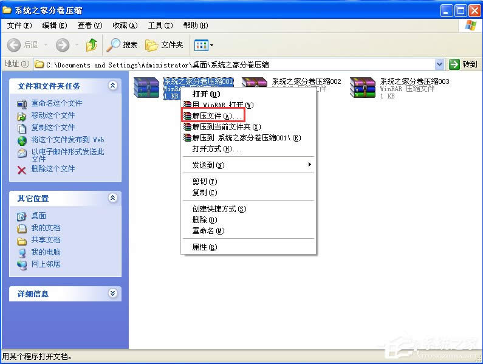
Task: Choose 属性(R) in the context menu
Action: pyautogui.click(x=248, y=247)
